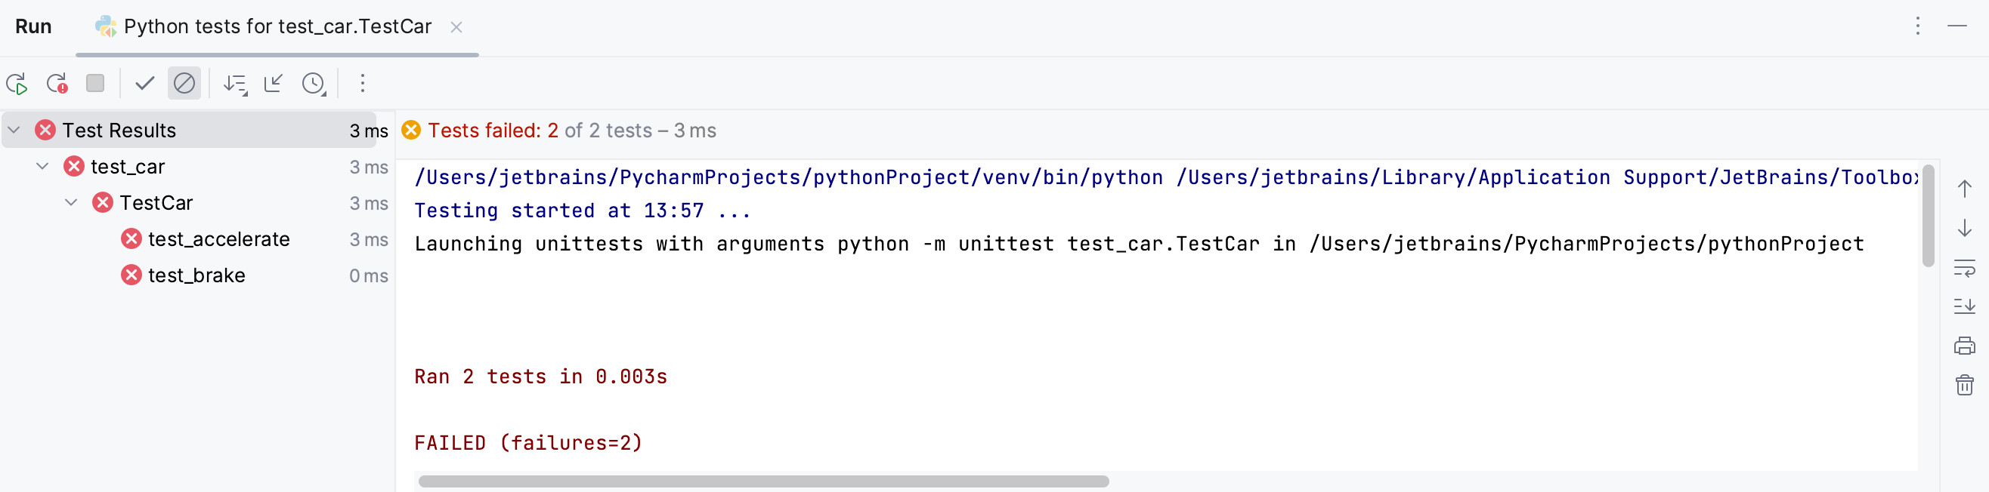
Task: Click the Run tool window title
Action: click(x=33, y=27)
